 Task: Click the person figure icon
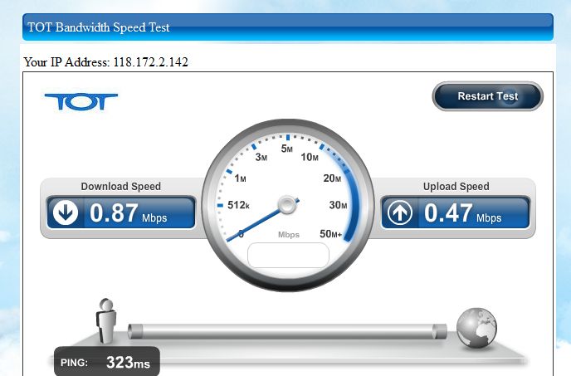coord(106,321)
